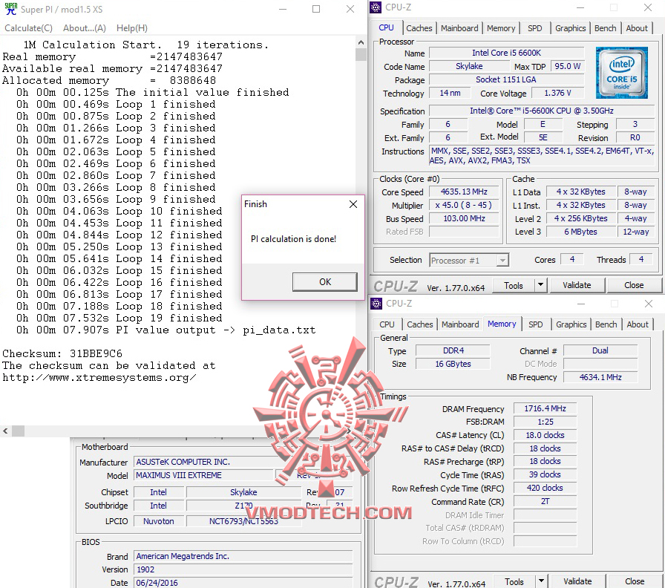665x588 pixels.
Task: Select the CPU tab in lower CPU-Z window
Action: [387, 324]
